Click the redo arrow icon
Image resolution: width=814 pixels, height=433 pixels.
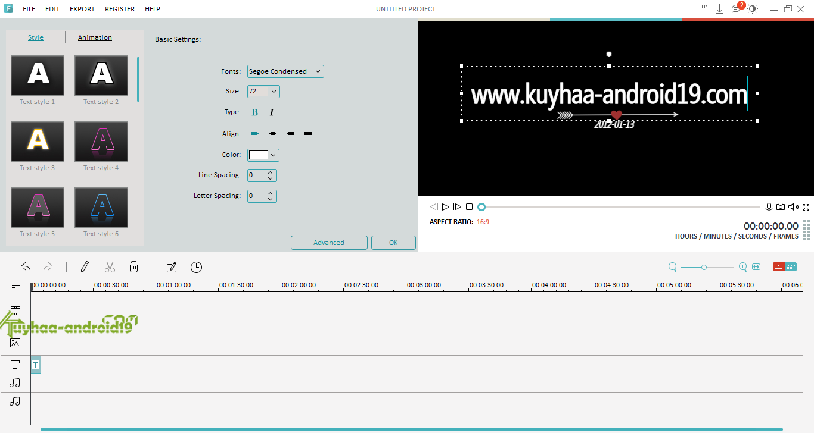pyautogui.click(x=48, y=268)
